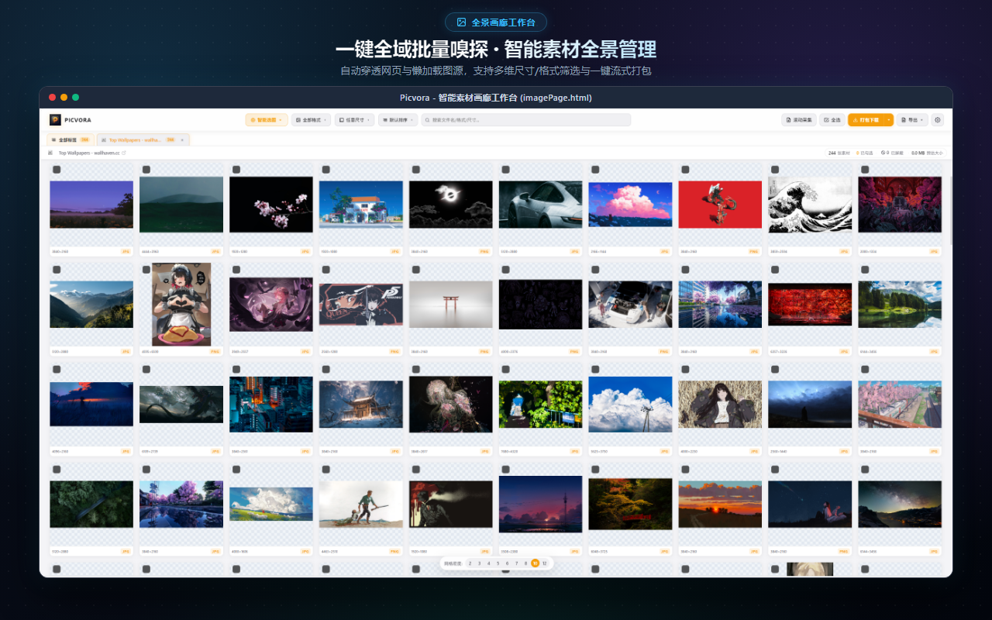This screenshot has width=992, height=620.
Task: Open the orange sunset horizon thumbnail
Action: [x=720, y=505]
